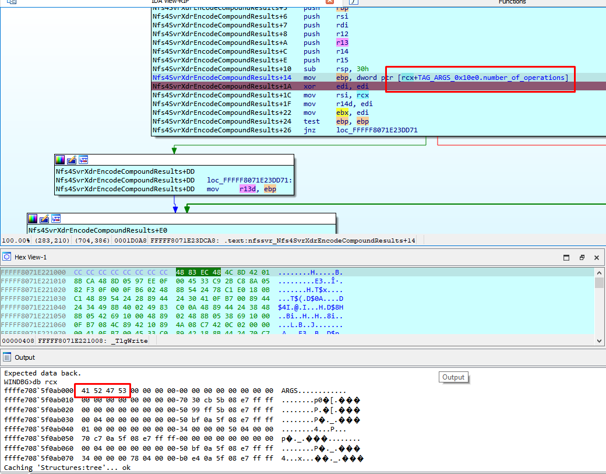The width and height of the screenshot is (606, 474).
Task: Click hex address FFFFF8071E221000
Action: pyautogui.click(x=33, y=272)
